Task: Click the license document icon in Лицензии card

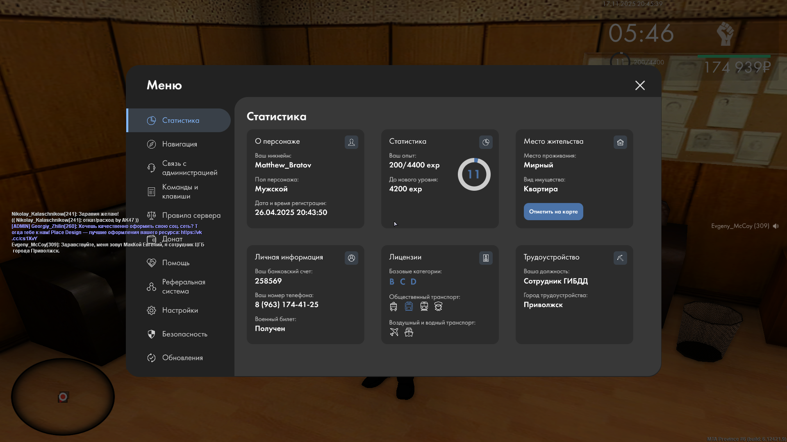Action: pyautogui.click(x=486, y=258)
